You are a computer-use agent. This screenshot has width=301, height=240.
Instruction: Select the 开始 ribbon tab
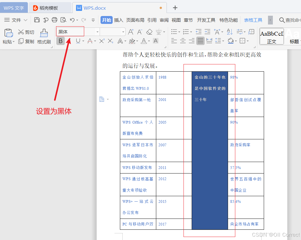107,20
